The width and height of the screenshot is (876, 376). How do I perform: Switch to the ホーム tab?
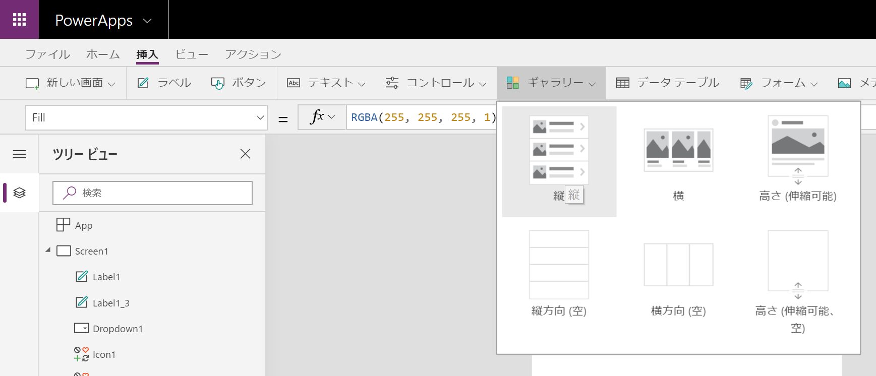click(103, 54)
